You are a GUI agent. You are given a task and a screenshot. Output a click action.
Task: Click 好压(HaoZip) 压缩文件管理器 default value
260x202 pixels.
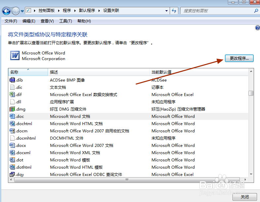[x=178, y=109]
